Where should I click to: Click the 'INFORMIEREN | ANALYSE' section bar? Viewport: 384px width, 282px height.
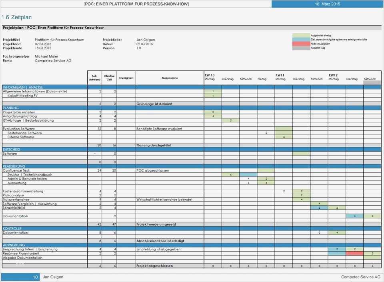(x=192, y=87)
